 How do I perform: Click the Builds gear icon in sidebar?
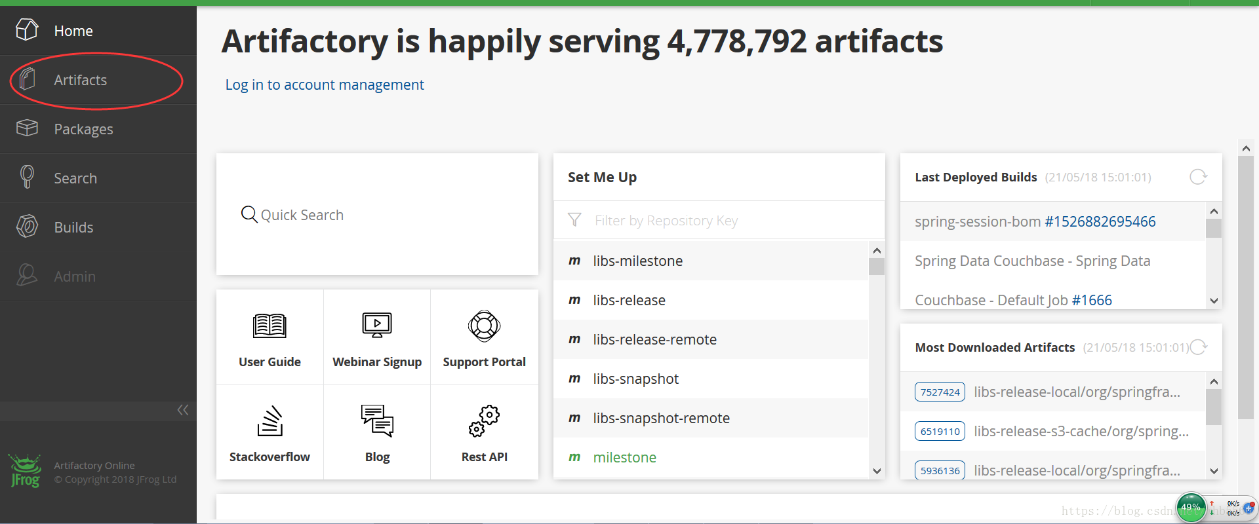coord(27,226)
